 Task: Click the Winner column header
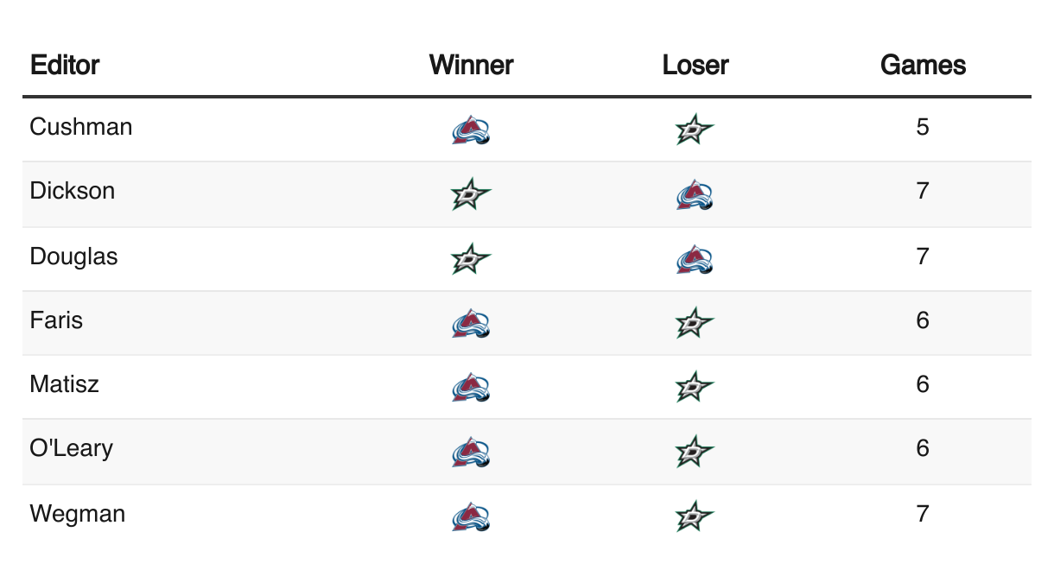[471, 65]
